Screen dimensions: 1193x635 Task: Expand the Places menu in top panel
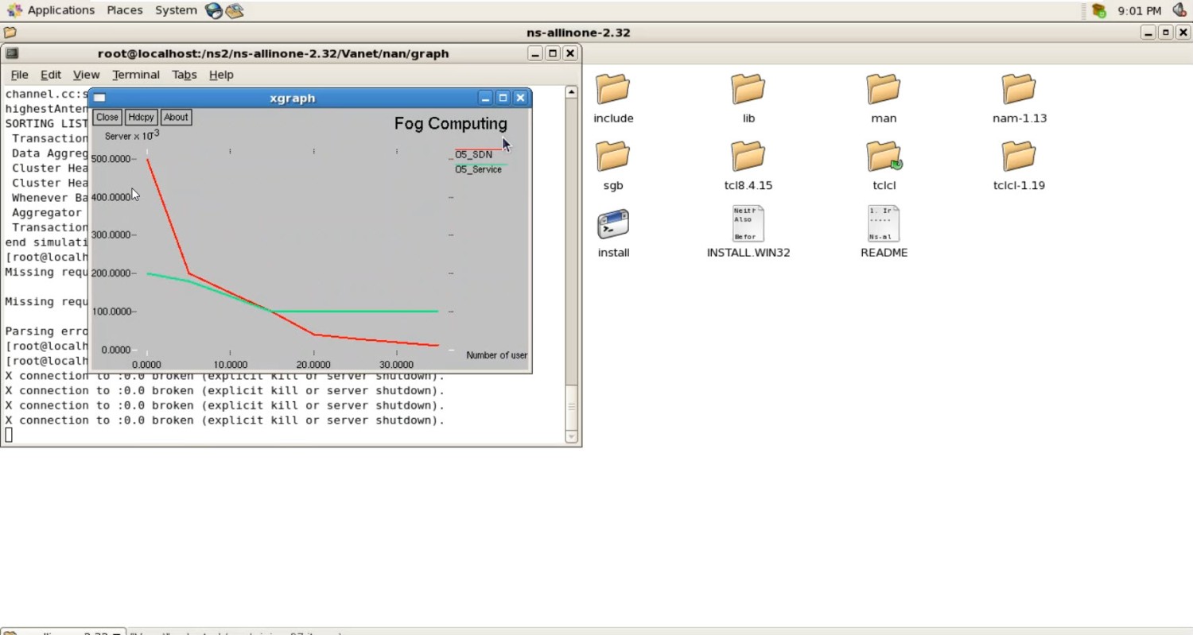(x=125, y=10)
